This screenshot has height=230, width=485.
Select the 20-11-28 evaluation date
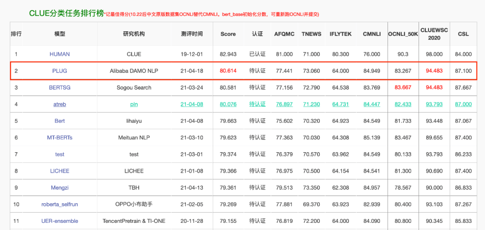[192, 221]
